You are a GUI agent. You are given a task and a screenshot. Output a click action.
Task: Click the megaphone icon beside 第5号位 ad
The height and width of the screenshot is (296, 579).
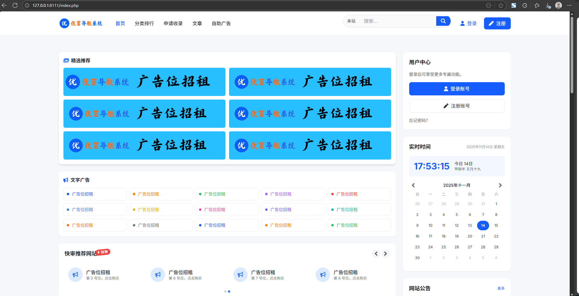[75, 274]
